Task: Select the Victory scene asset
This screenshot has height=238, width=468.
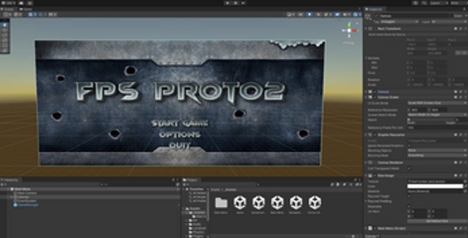Action: (314, 202)
